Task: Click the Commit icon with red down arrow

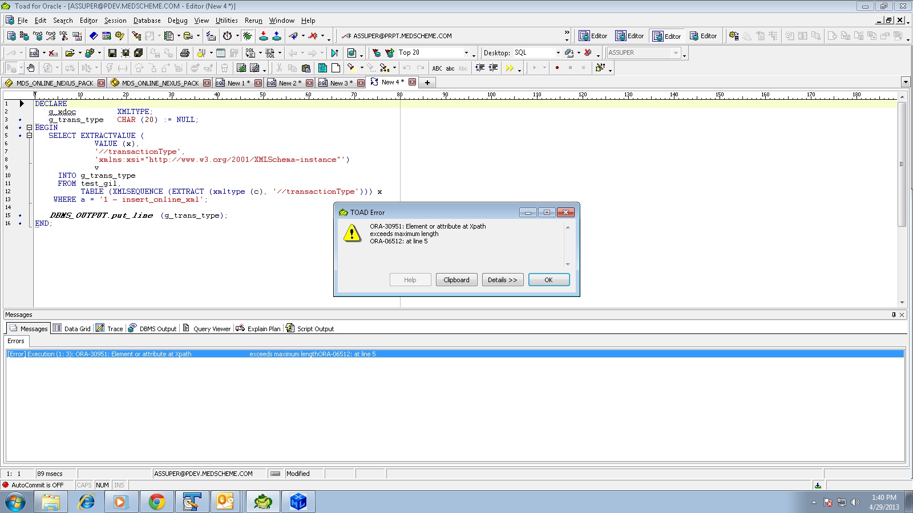Action: click(x=264, y=36)
